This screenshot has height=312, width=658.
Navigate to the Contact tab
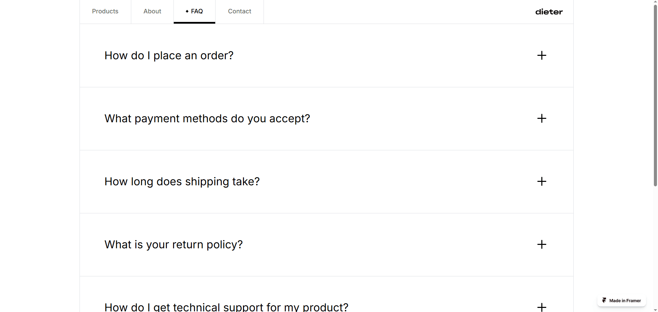(x=240, y=11)
